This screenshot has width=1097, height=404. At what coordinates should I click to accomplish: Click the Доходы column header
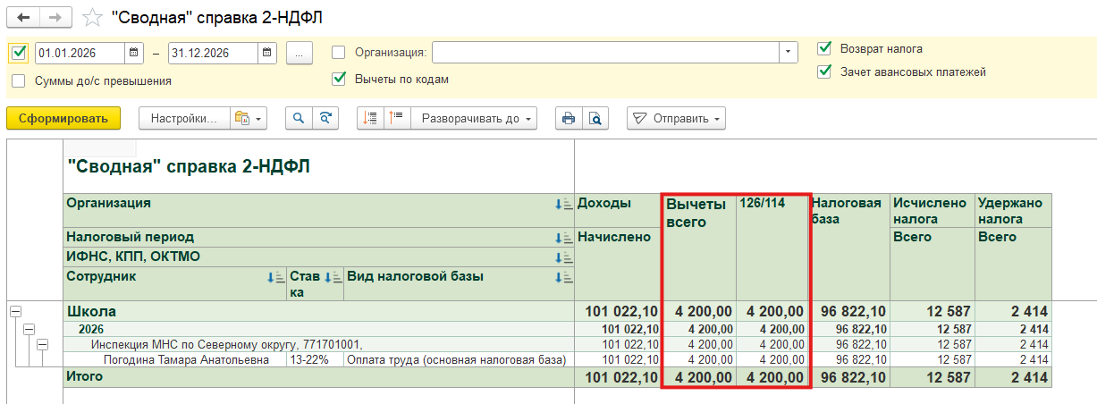click(618, 211)
